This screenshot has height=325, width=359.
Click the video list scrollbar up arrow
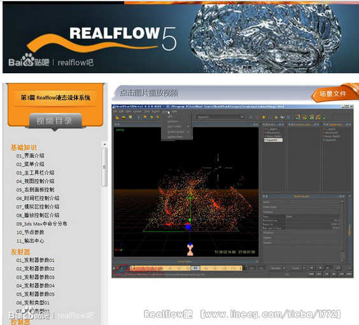104,145
